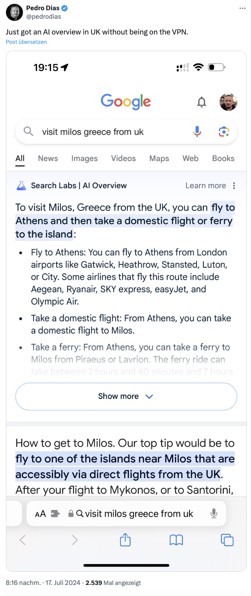Expand the AI Overview with Show more
251x596 pixels.
(126, 396)
